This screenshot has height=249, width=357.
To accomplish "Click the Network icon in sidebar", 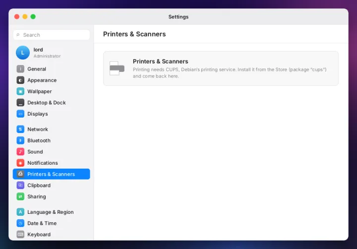I will coord(20,129).
